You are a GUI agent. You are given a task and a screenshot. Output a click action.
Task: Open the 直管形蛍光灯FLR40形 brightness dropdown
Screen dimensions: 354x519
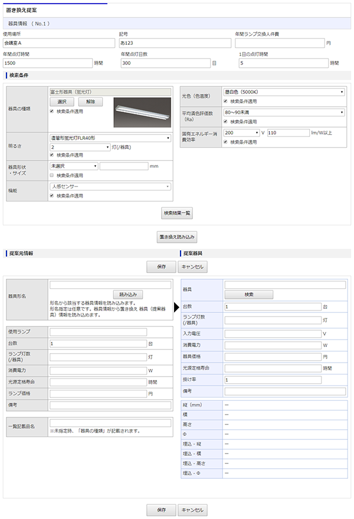110,138
